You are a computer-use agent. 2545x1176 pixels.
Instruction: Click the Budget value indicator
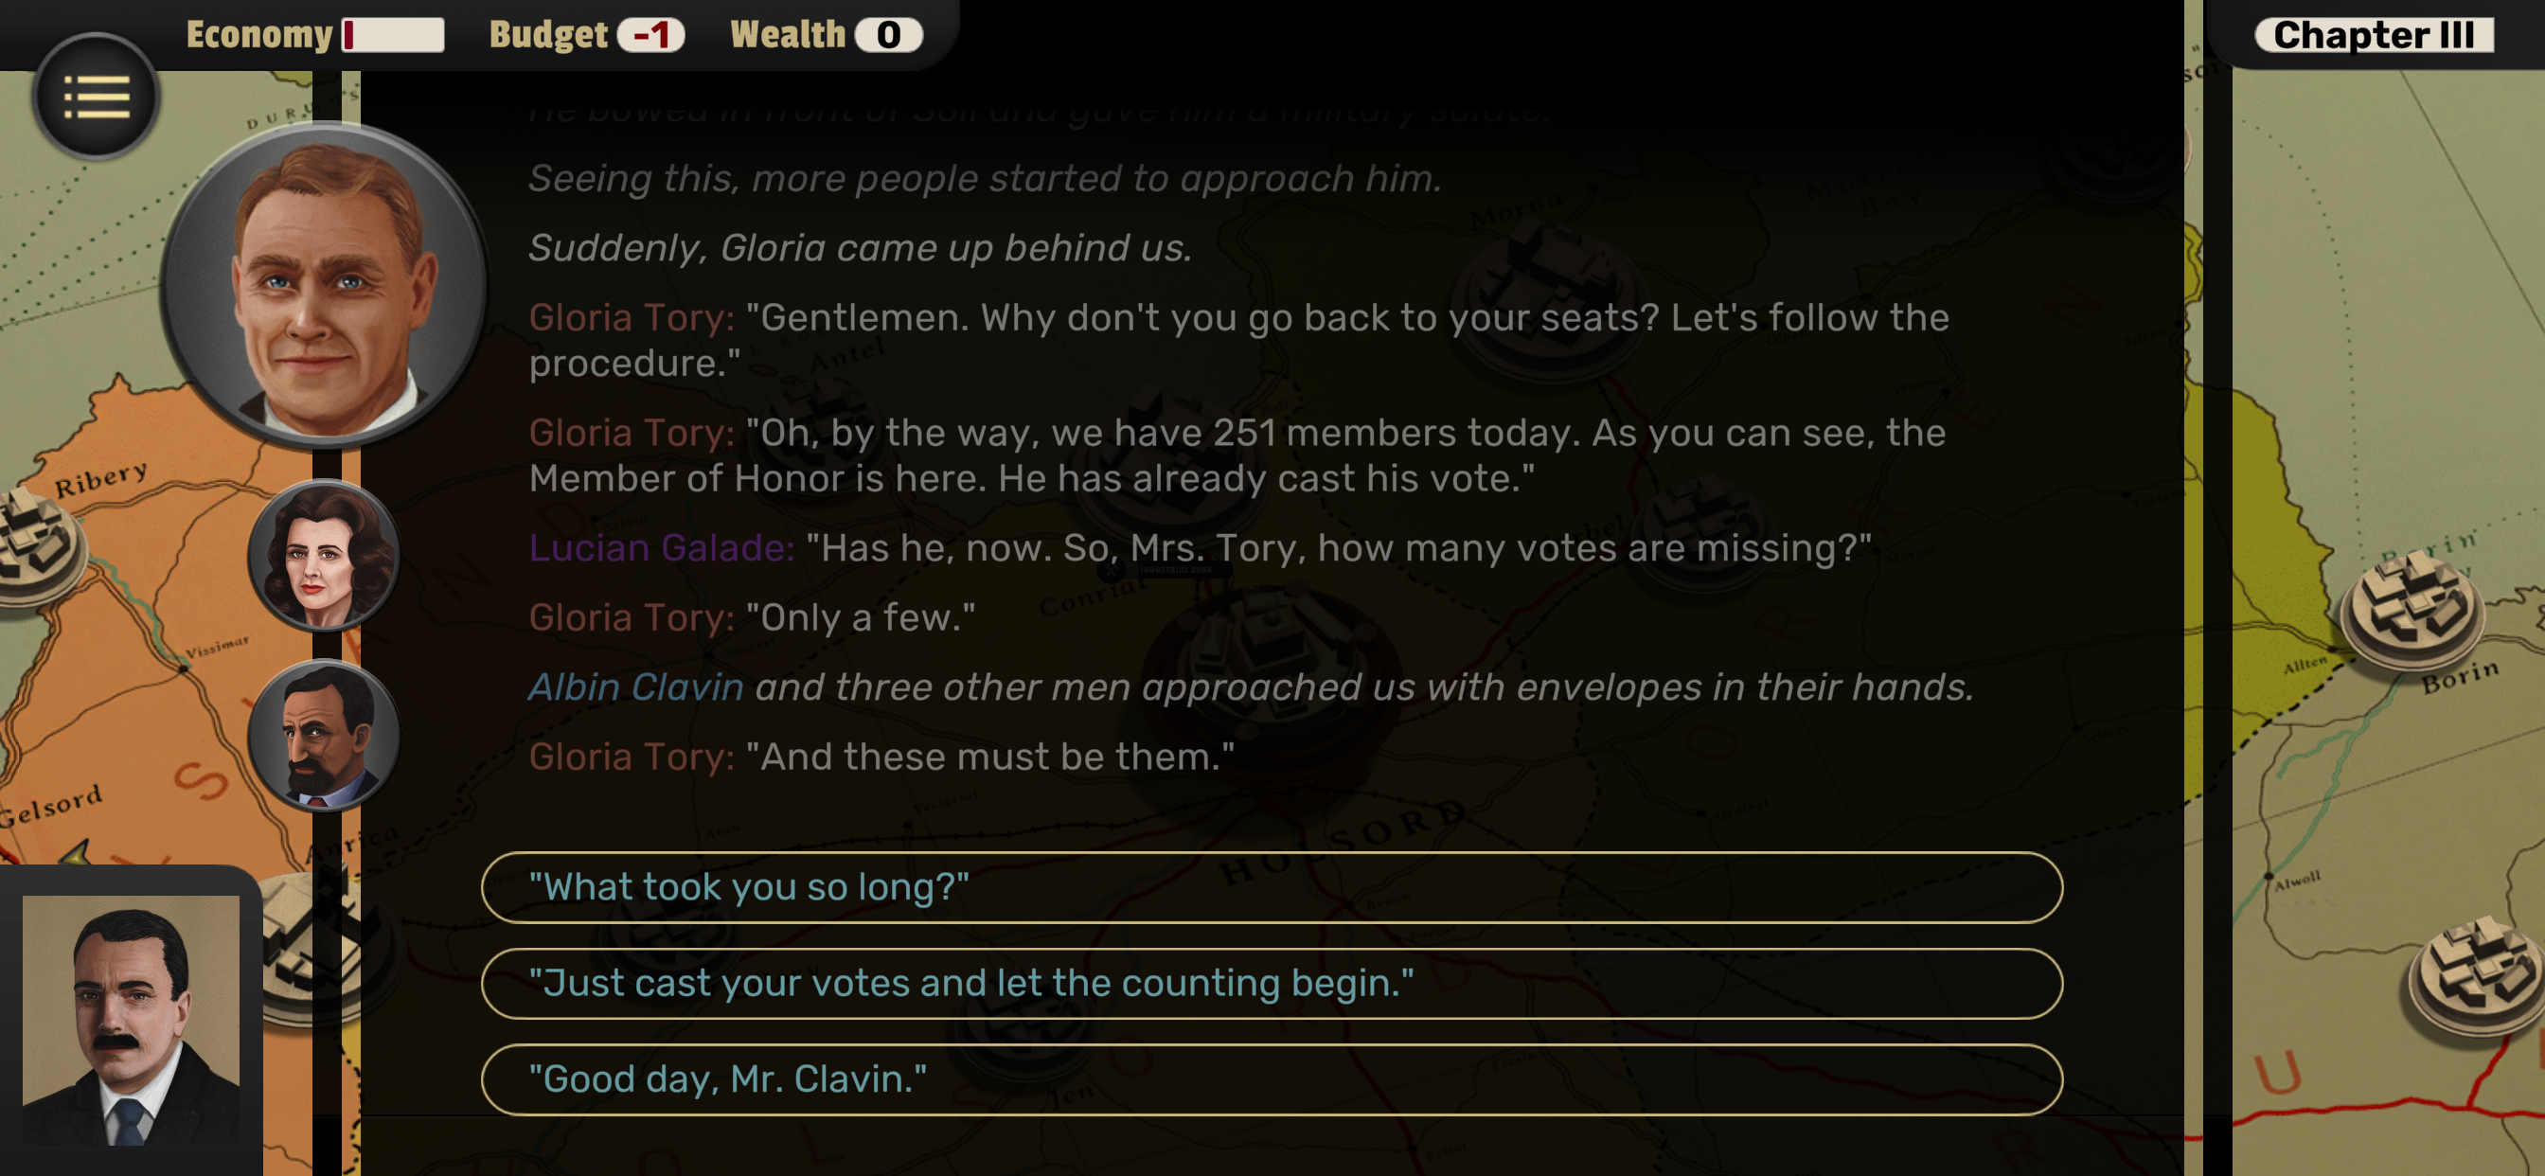[650, 35]
